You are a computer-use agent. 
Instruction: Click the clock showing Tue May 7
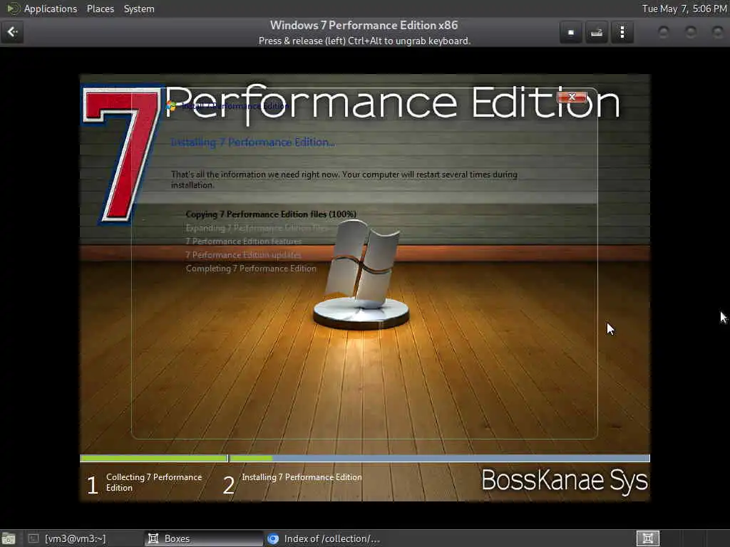point(684,9)
